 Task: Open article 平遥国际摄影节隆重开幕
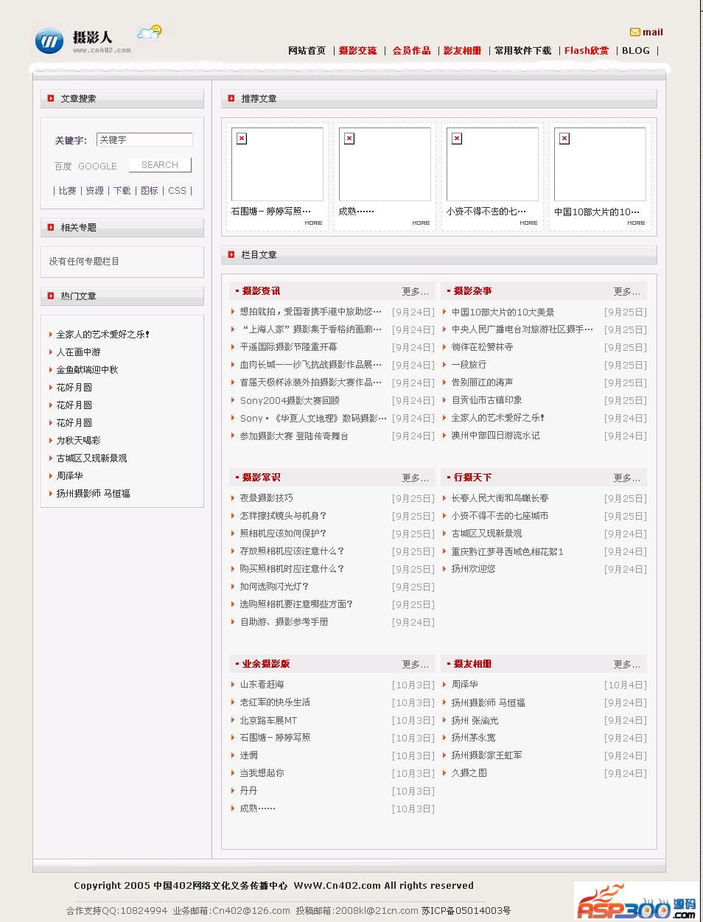pos(288,347)
